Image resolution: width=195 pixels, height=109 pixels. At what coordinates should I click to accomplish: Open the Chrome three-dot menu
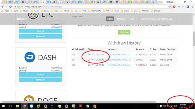tap(192, 7)
